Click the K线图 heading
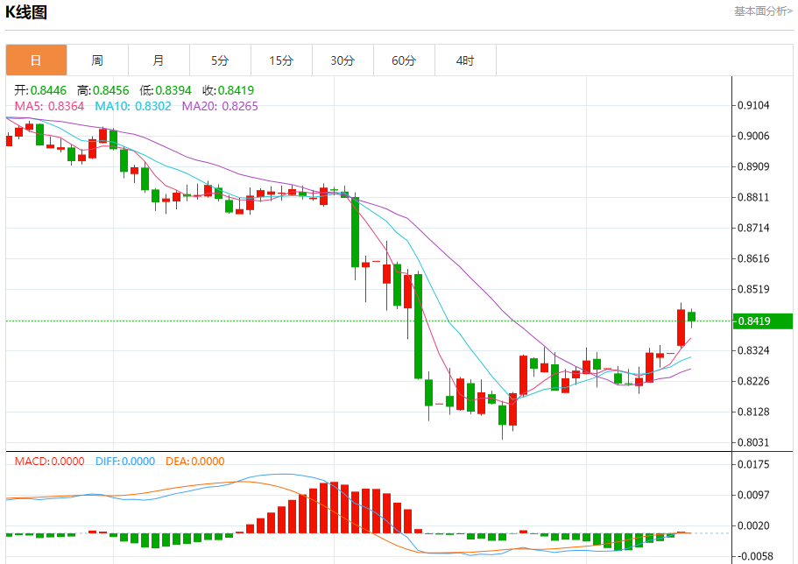This screenshot has width=798, height=564. (26, 11)
